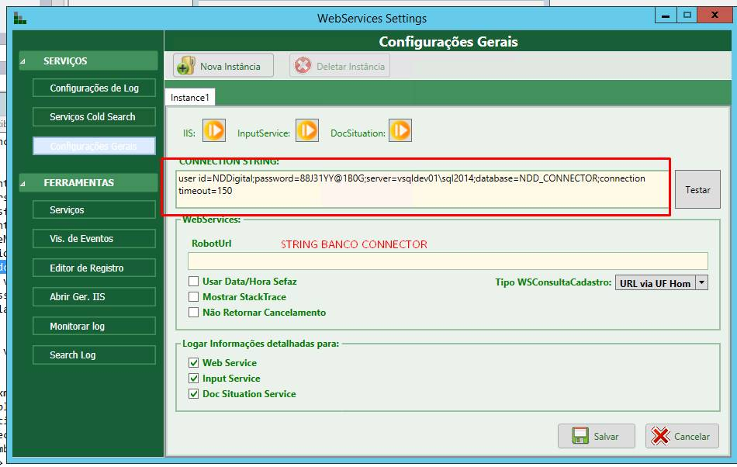Click the Cancelar red X button

click(682, 436)
